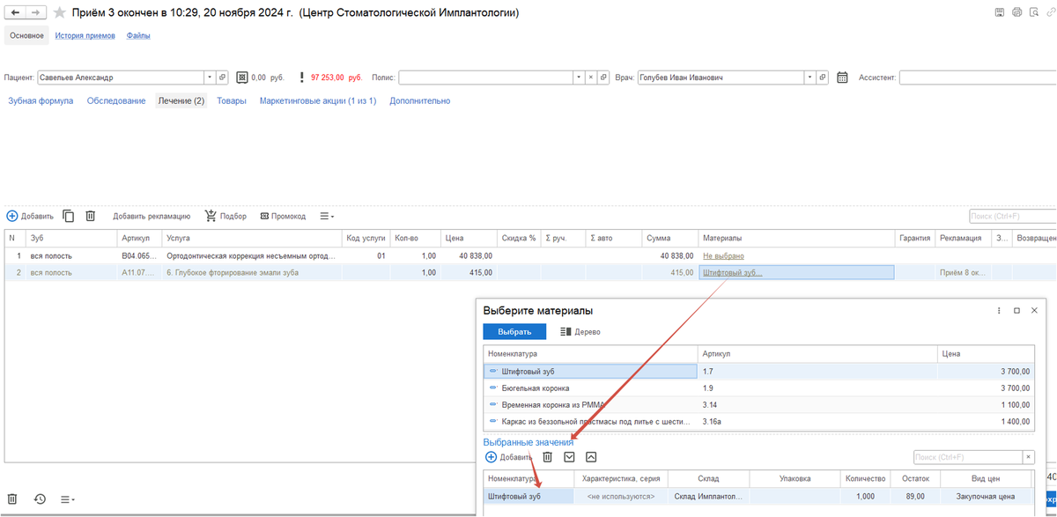Select Каркас из беззольной пластмасы row
This screenshot has width=1057, height=517.
pyautogui.click(x=757, y=421)
